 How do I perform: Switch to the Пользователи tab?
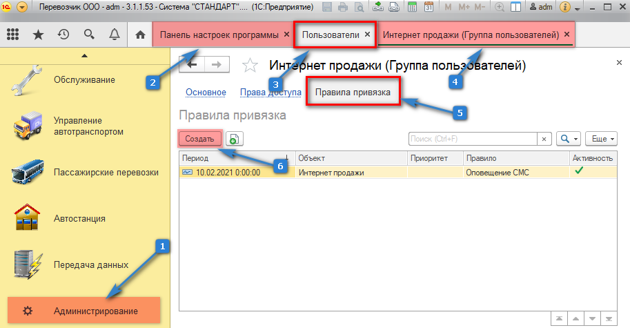tap(331, 34)
